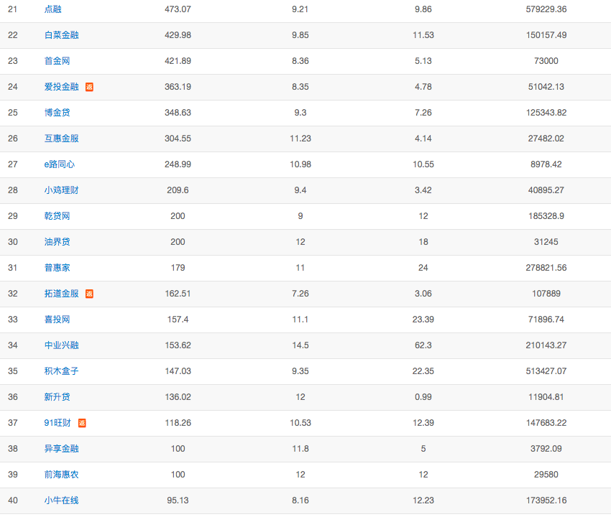611x517 pixels.
Task: Click the rank number 40
Action: pyautogui.click(x=12, y=500)
